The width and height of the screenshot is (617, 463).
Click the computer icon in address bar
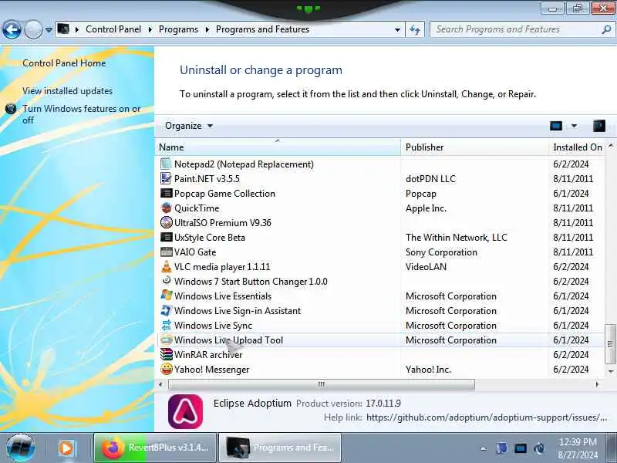tap(63, 29)
